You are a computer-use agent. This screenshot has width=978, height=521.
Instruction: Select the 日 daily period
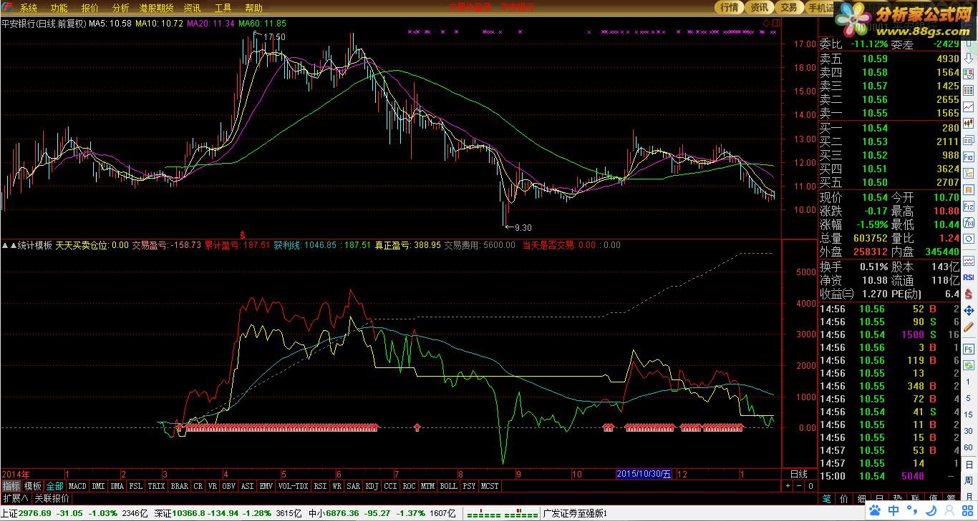click(968, 465)
